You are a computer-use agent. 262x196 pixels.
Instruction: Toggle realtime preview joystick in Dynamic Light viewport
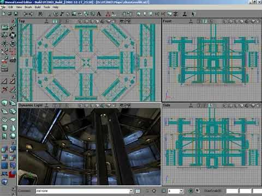46,106
